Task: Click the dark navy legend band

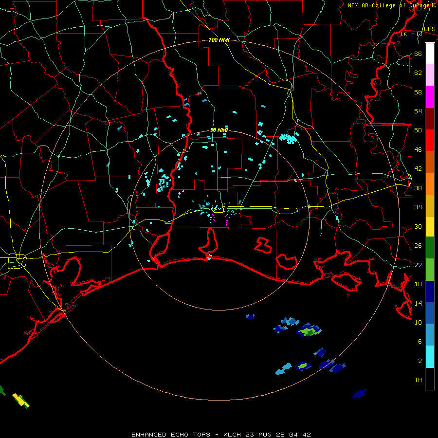Action: tap(430, 292)
